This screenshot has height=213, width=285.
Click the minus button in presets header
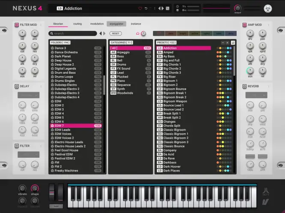(223, 42)
